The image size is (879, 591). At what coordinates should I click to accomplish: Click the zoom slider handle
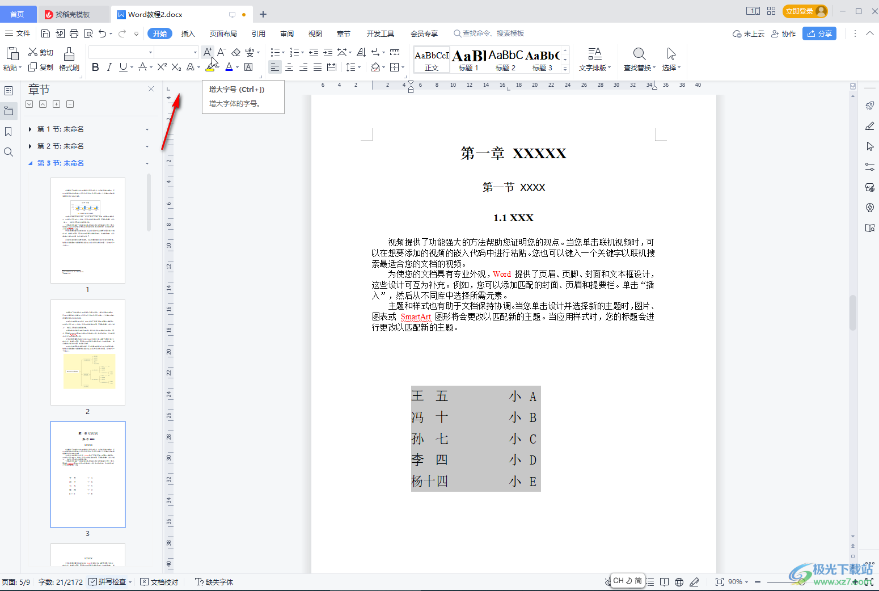[x=801, y=582]
